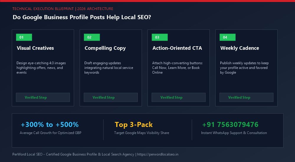Click the text about publishing weekly updates

244,68
